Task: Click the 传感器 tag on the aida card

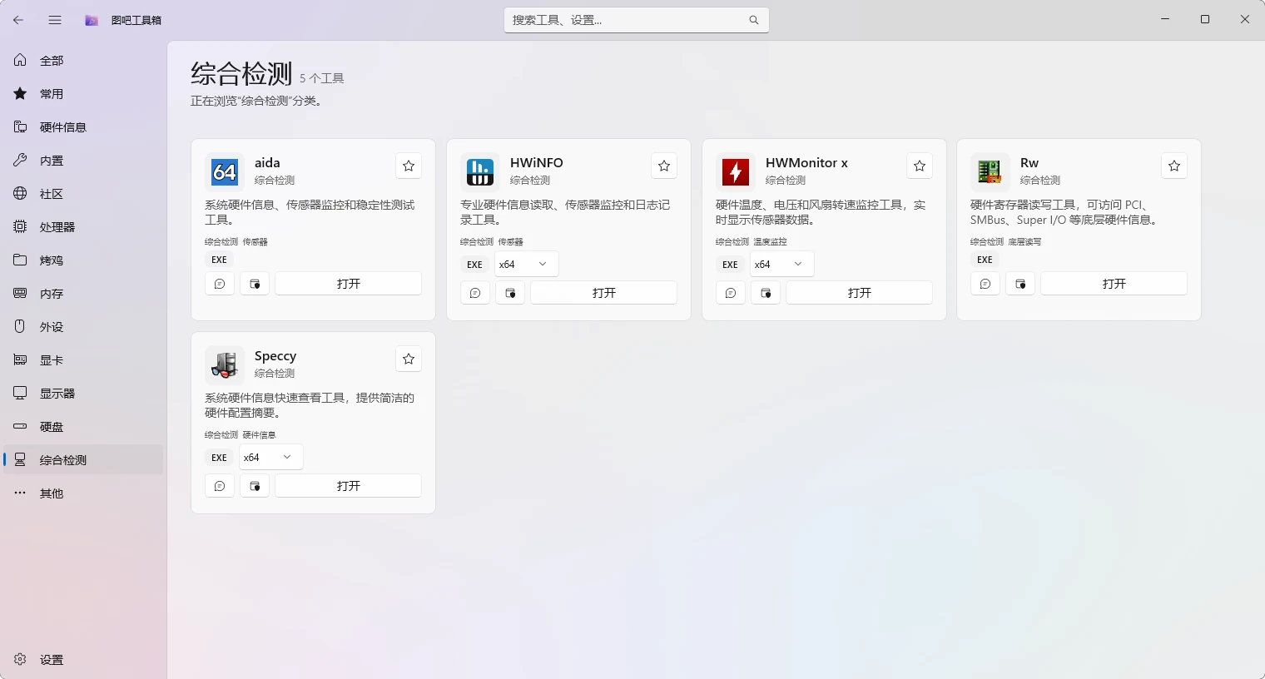Action: coord(255,242)
